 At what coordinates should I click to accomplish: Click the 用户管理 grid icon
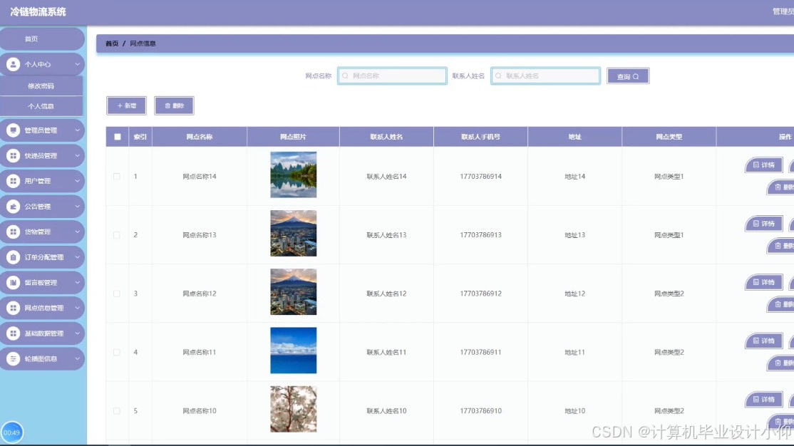[13, 181]
